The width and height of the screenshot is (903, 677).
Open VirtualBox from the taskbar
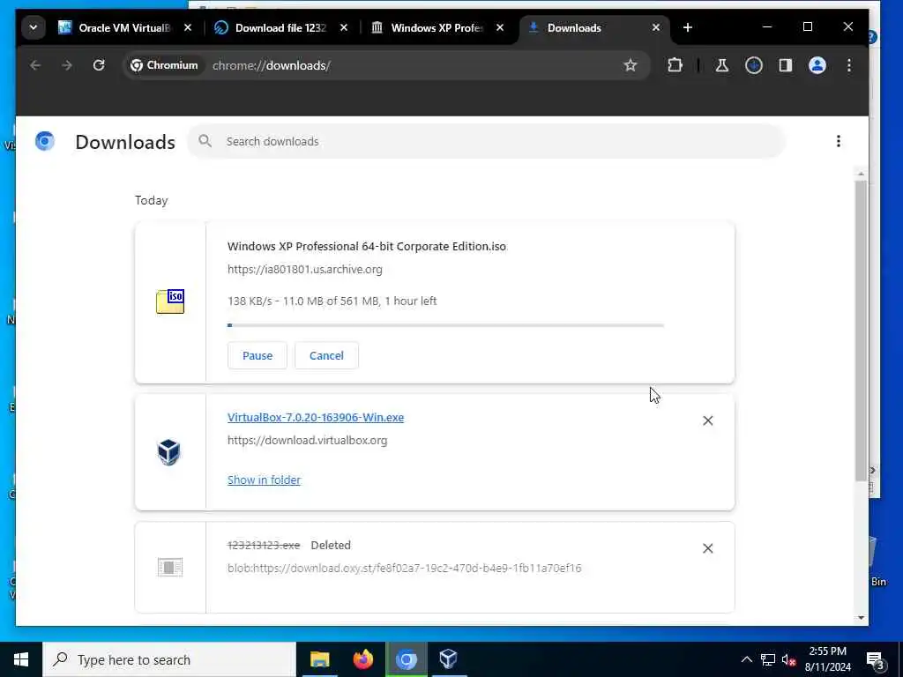(448, 659)
